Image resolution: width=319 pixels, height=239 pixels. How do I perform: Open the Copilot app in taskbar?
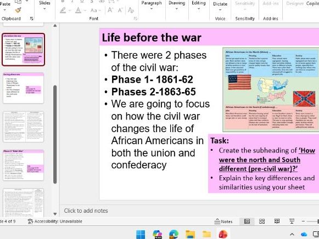point(157,235)
